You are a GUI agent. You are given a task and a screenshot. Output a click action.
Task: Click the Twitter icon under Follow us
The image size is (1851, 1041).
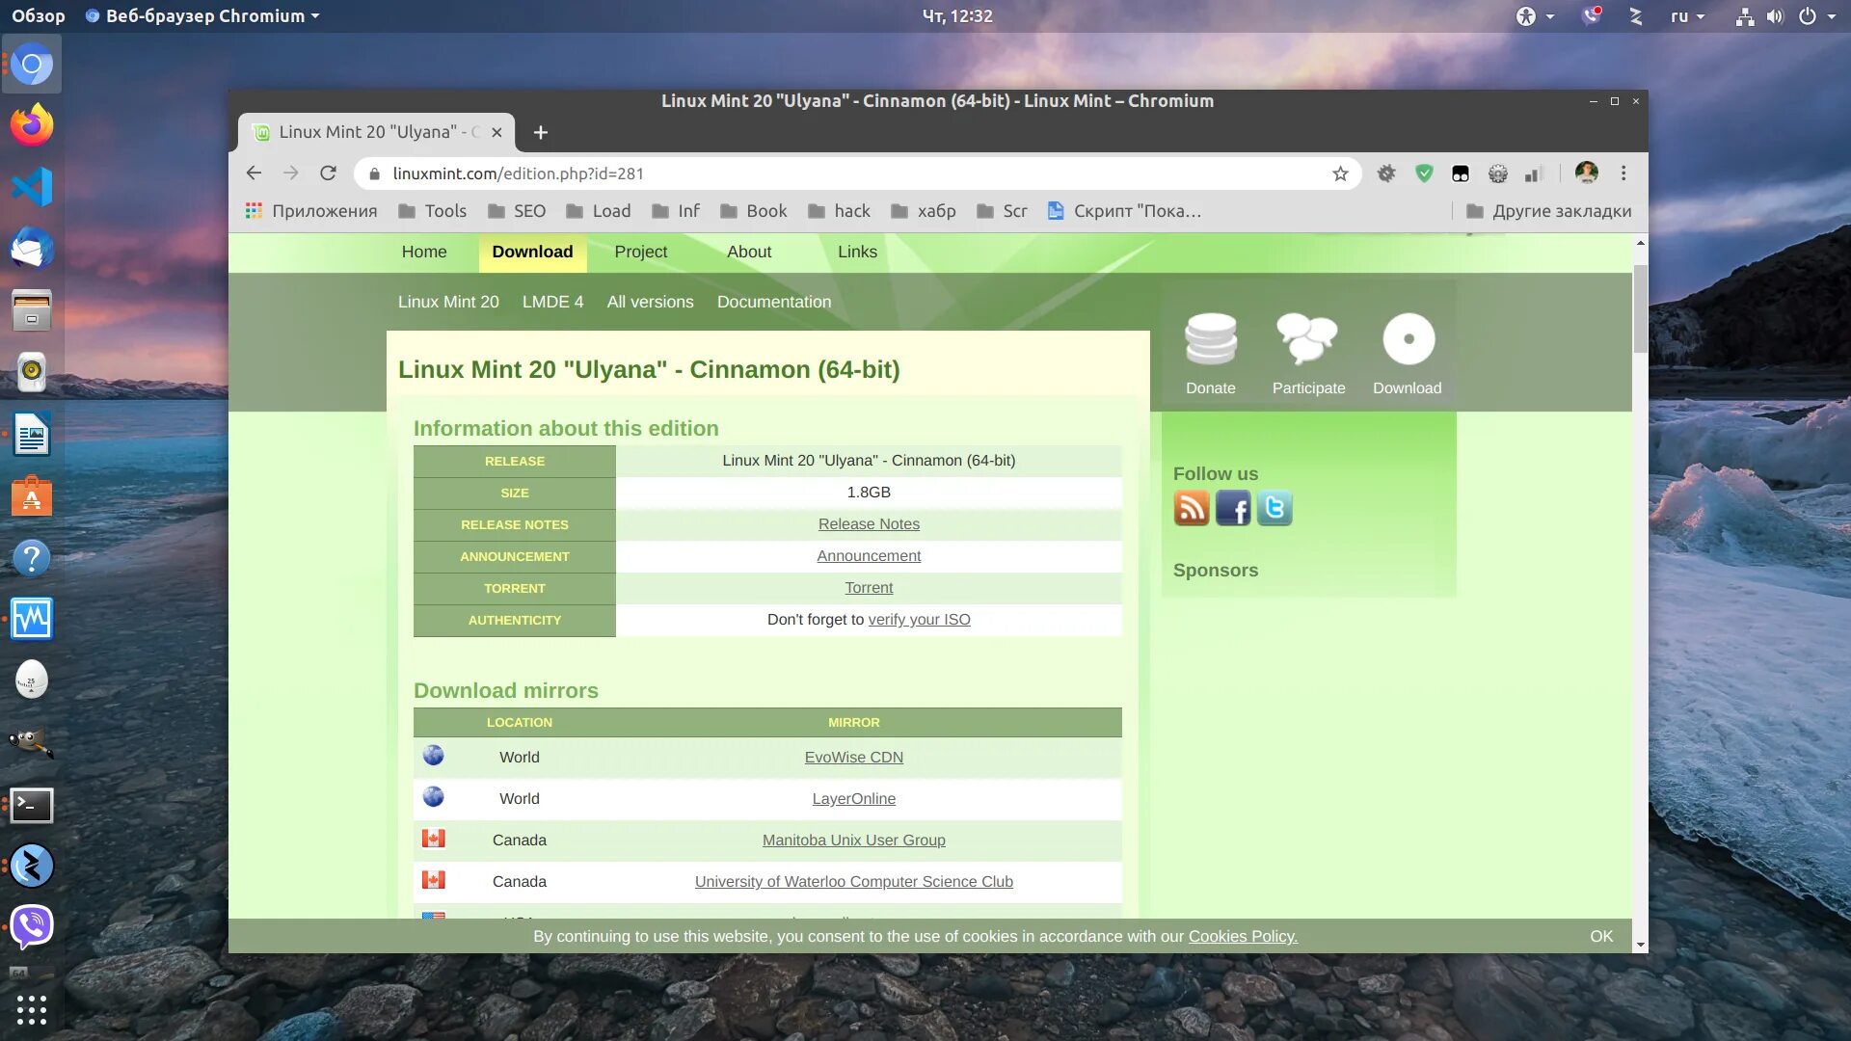[x=1274, y=508]
